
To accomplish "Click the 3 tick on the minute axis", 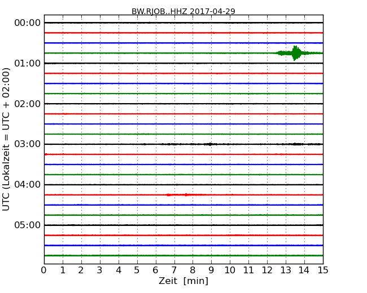I will [100, 270].
